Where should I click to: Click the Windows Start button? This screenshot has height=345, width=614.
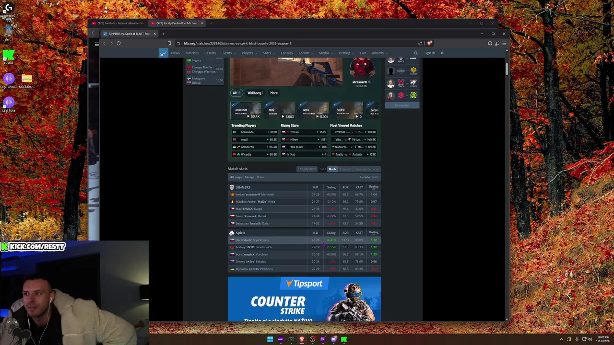pyautogui.click(x=270, y=339)
